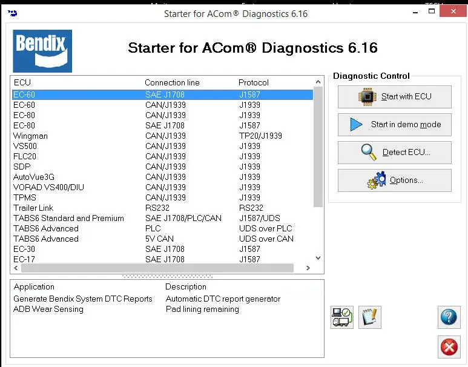This screenshot has width=468, height=367.
Task: Select the Trailer Link RS232 row
Action: click(x=163, y=208)
